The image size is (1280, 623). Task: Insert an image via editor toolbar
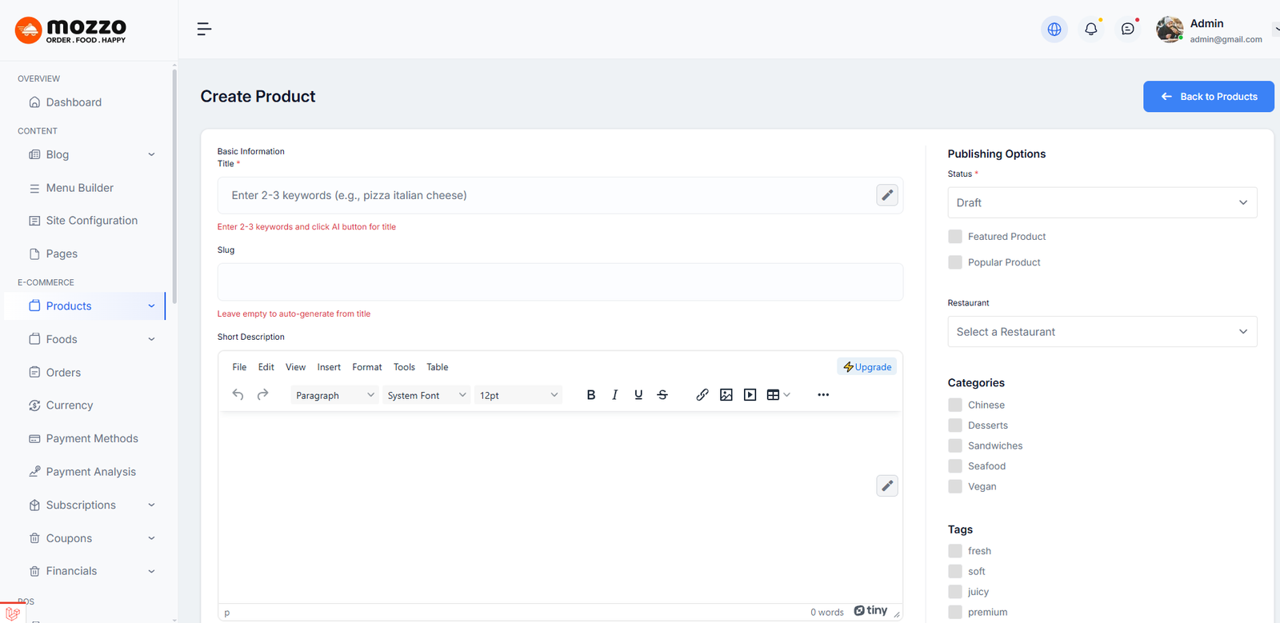pyautogui.click(x=726, y=395)
